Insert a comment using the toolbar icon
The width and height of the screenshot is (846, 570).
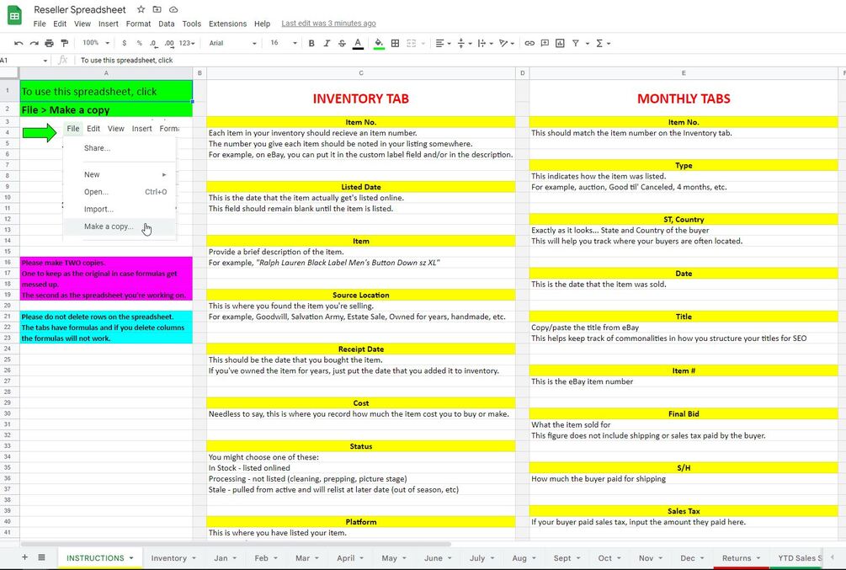click(x=544, y=43)
